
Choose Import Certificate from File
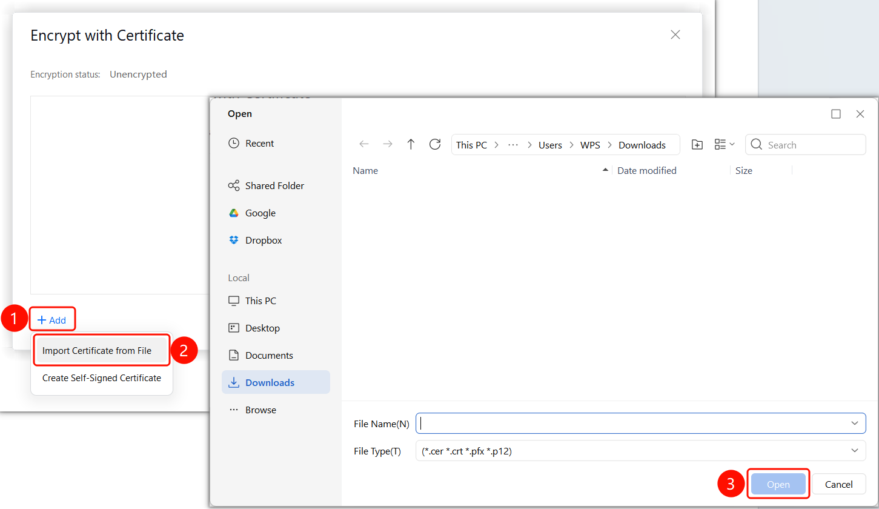coord(101,351)
